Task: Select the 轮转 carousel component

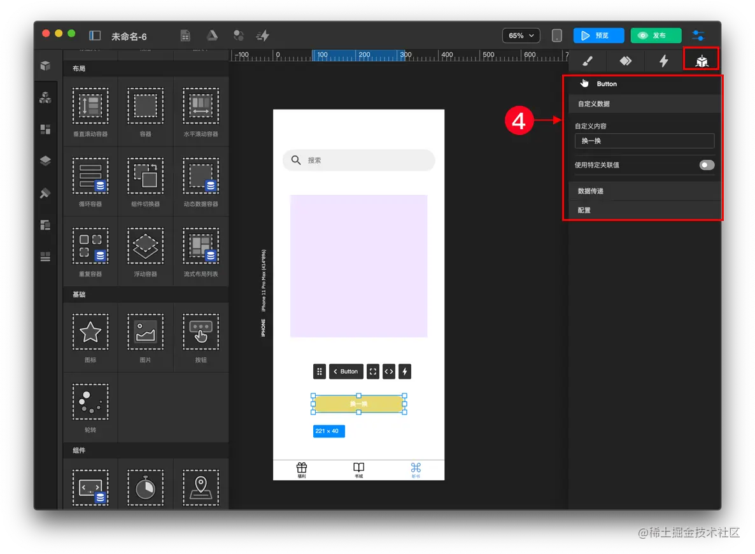Action: pyautogui.click(x=90, y=407)
